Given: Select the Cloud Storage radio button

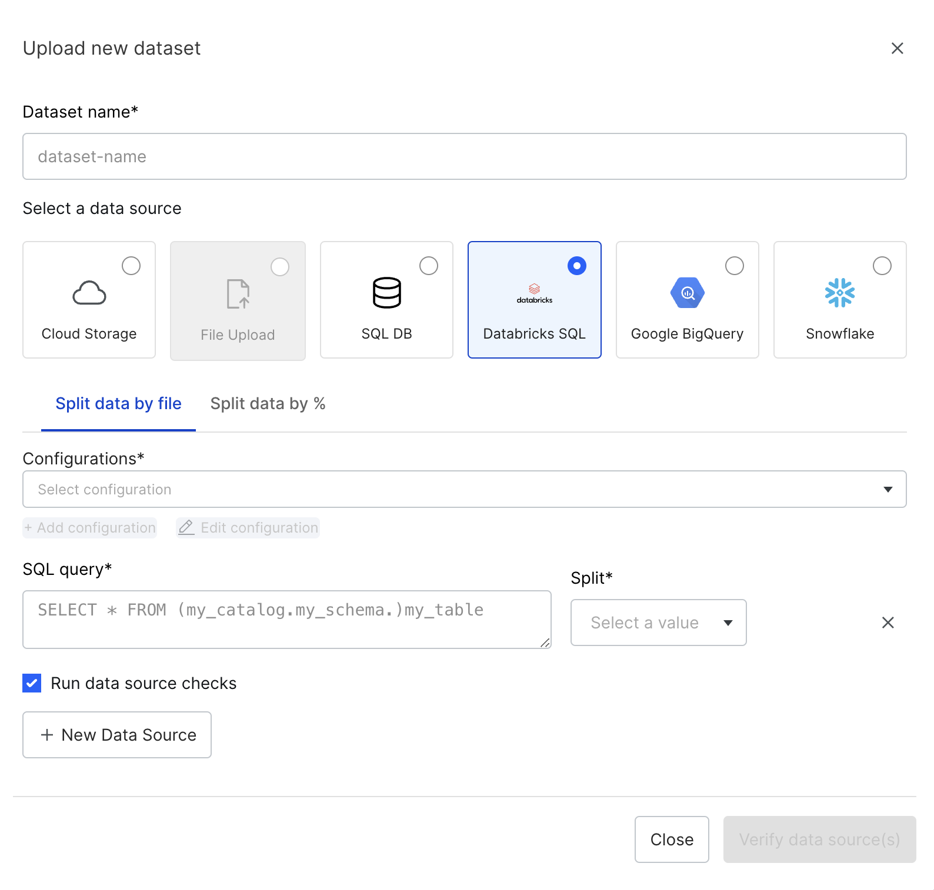Looking at the screenshot, I should pos(131,266).
